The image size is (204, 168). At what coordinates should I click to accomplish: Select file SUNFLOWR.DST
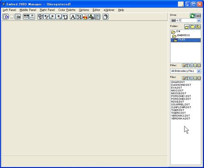181,107
